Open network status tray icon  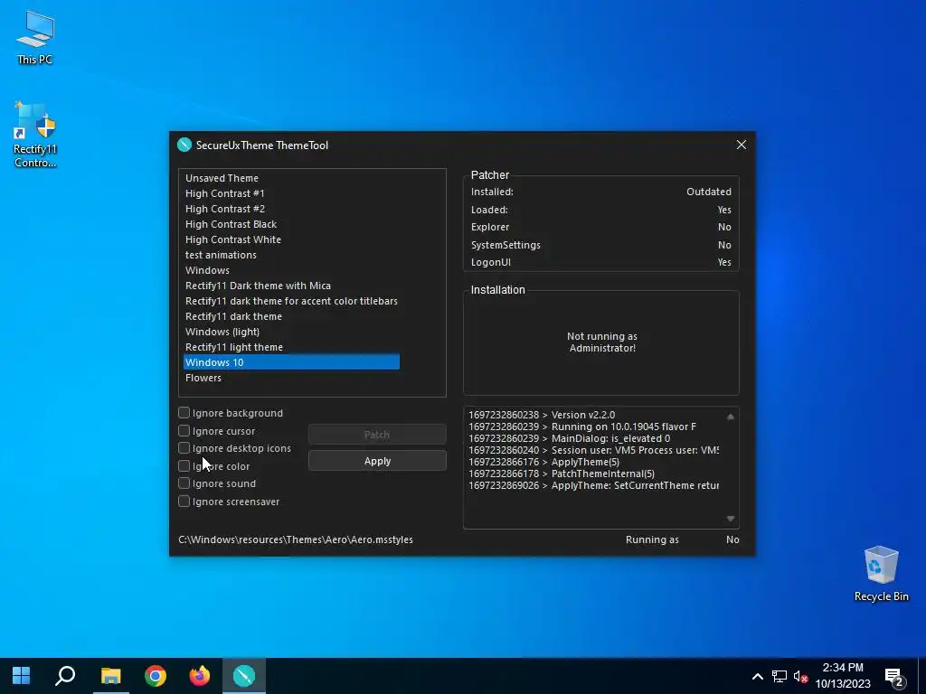[x=779, y=676]
